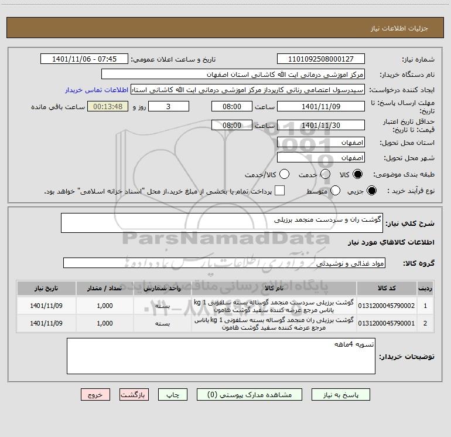
Task: Click the توضیحات خریدار text area
Action: (221, 356)
